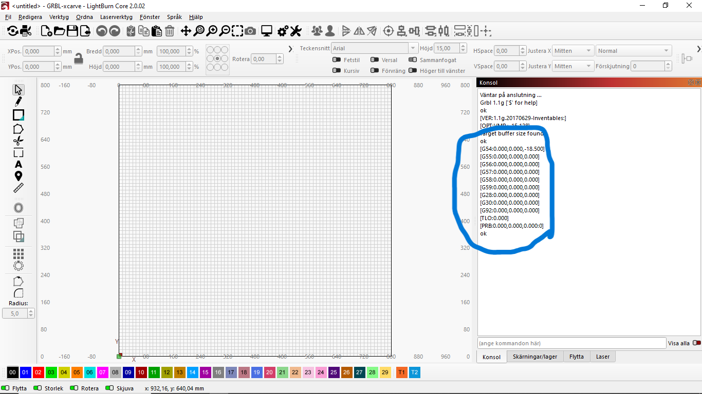
Task: Click the console command input field
Action: click(x=571, y=343)
